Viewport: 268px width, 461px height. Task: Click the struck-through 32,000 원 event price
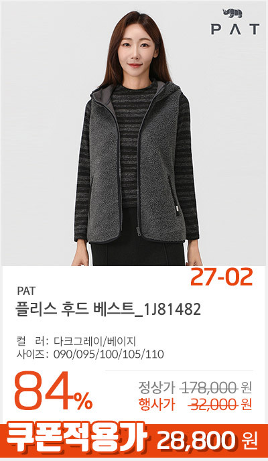(x=220, y=405)
